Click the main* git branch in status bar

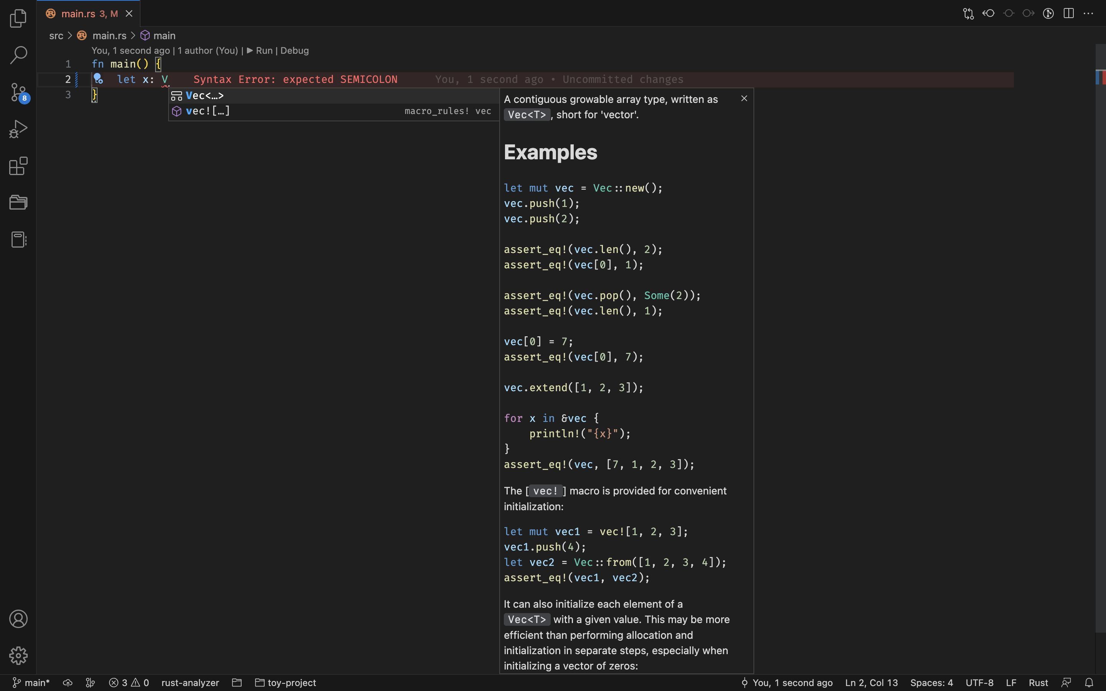click(x=31, y=683)
